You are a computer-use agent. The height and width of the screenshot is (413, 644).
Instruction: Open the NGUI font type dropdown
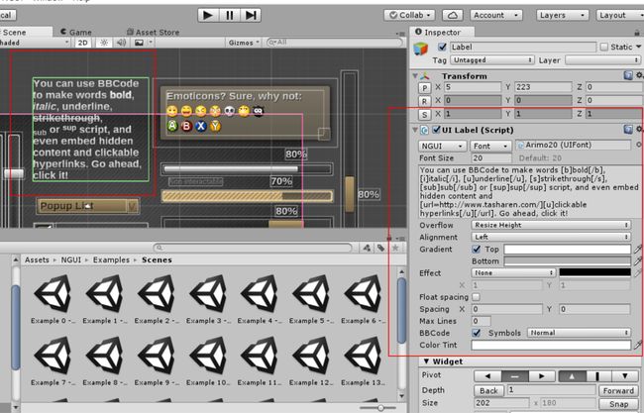tap(443, 147)
